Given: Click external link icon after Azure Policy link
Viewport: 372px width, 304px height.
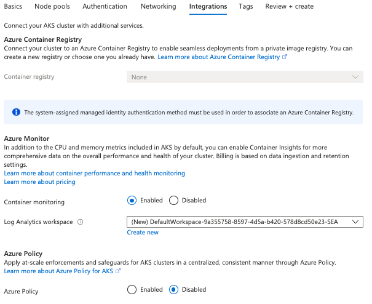Looking at the screenshot, I should pyautogui.click(x=118, y=271).
